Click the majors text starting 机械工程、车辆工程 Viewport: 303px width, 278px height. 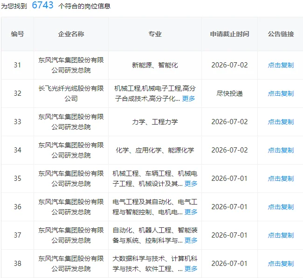coord(155,179)
